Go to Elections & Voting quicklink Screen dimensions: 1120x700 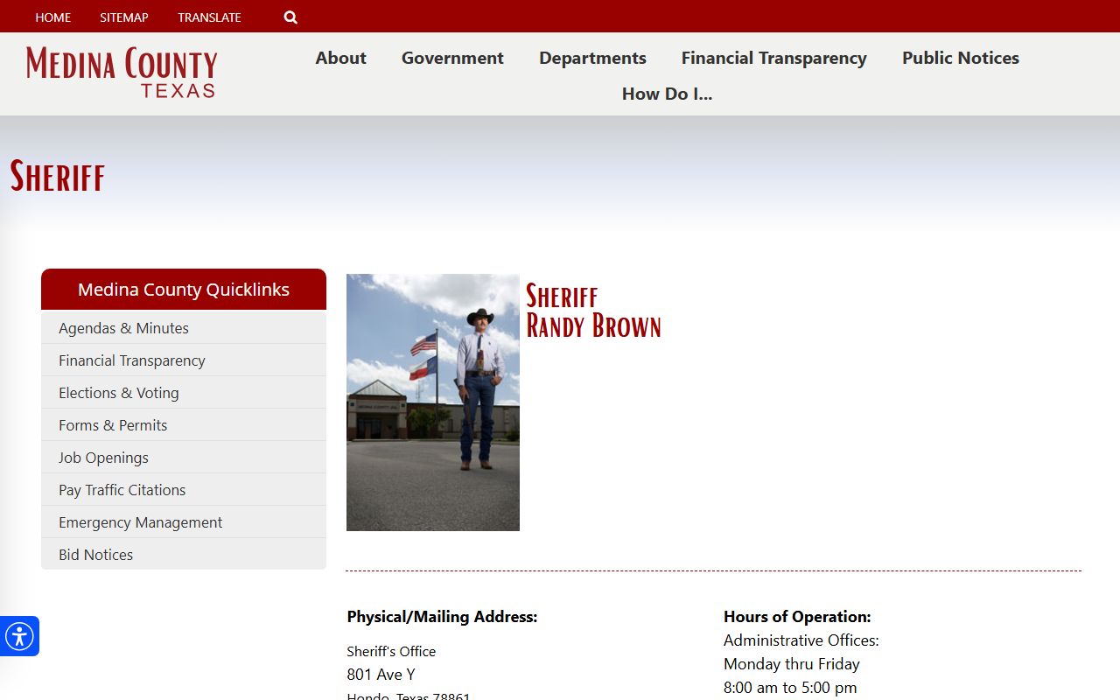point(118,393)
